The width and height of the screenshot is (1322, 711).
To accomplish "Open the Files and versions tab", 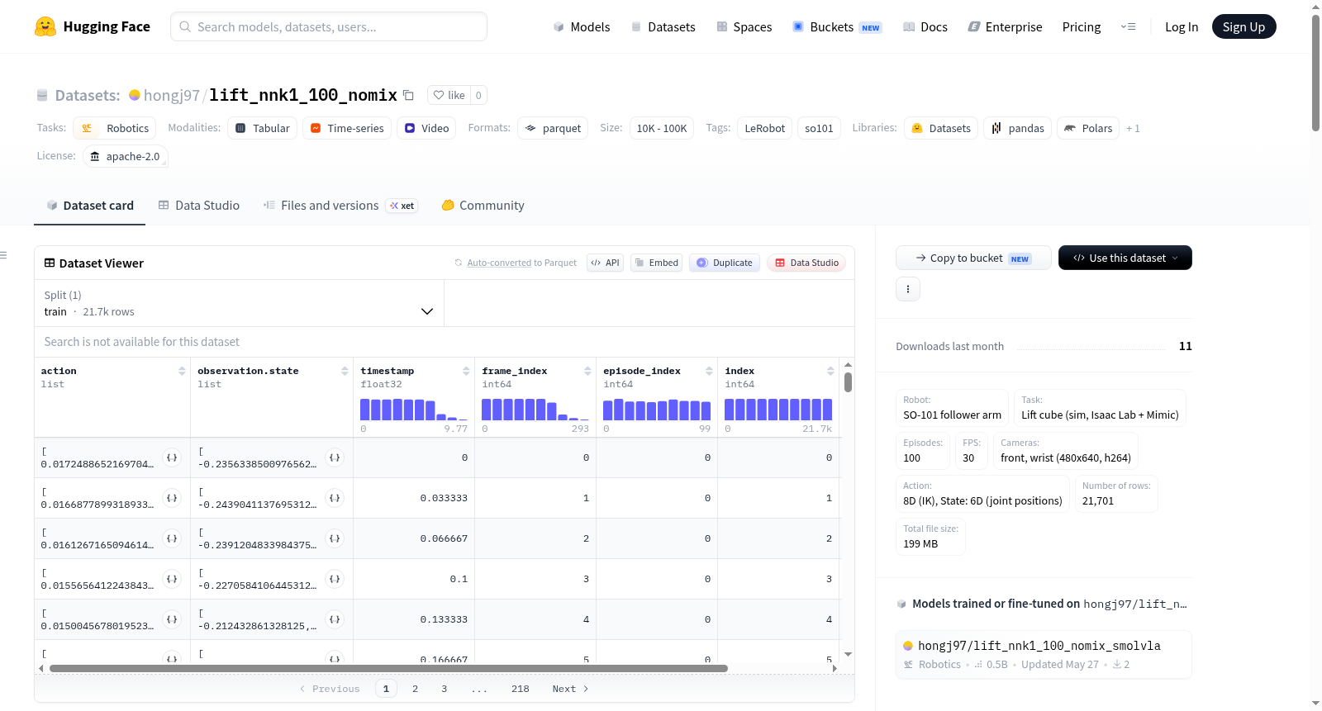I will (x=340, y=206).
